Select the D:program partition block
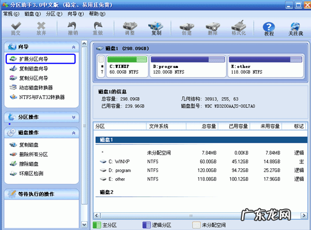 188,66
